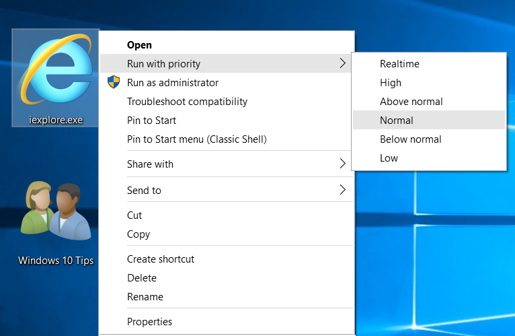Choose Delete from the context menu
515x336 pixels.
point(227,277)
